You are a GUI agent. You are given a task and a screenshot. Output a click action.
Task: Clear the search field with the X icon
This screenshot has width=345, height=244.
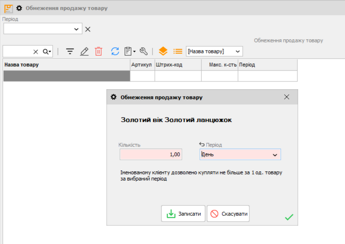(36, 51)
